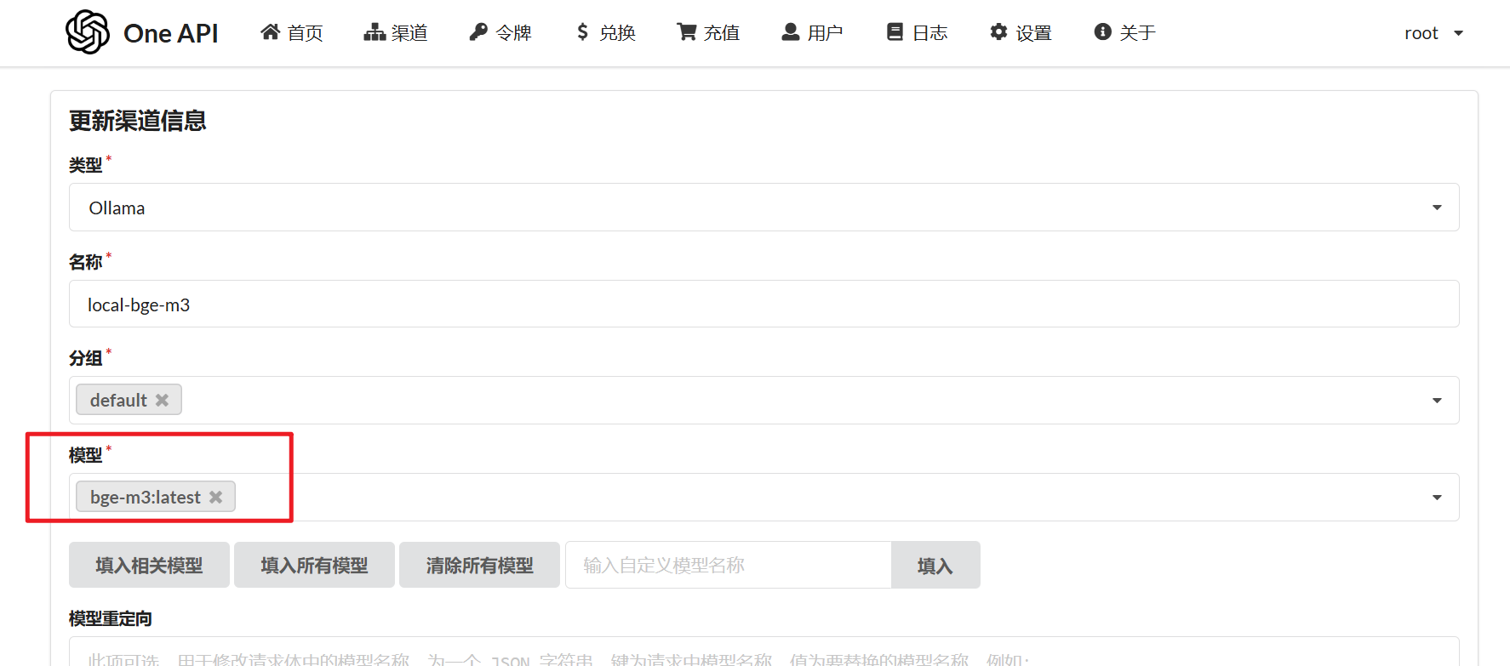
Task: Open the 令牌 menu item
Action: pos(500,32)
